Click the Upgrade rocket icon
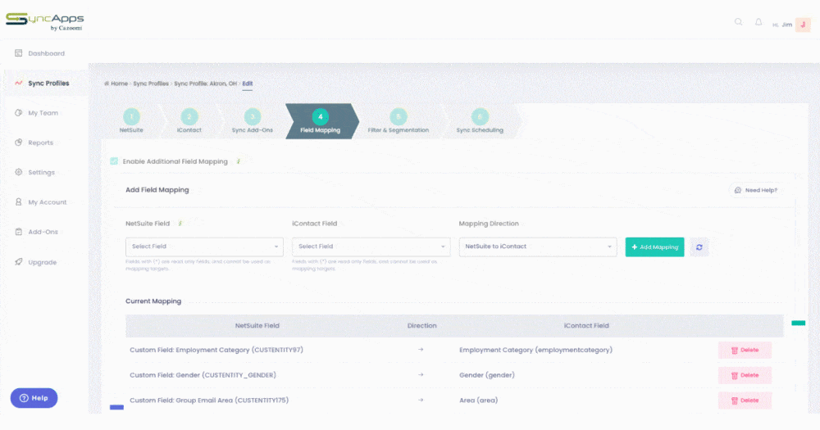Image resolution: width=820 pixels, height=430 pixels. 18,262
